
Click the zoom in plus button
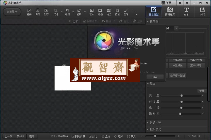click(178, 136)
